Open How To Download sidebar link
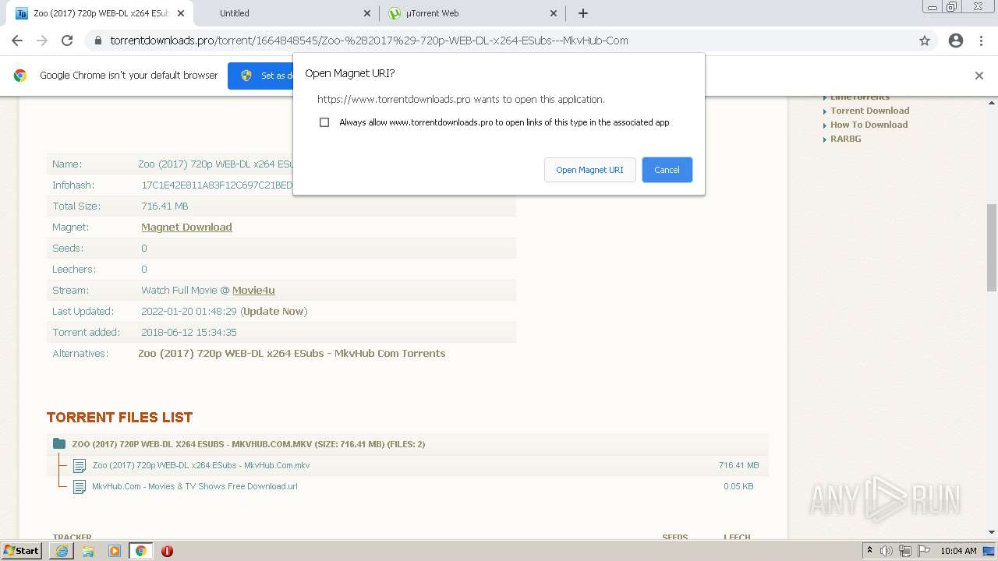The width and height of the screenshot is (998, 561). tap(869, 125)
